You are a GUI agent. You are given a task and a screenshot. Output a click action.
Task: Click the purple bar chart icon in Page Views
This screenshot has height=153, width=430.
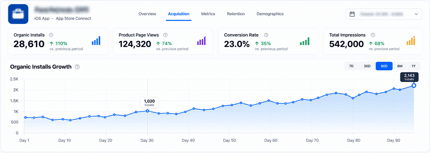pyautogui.click(x=201, y=41)
